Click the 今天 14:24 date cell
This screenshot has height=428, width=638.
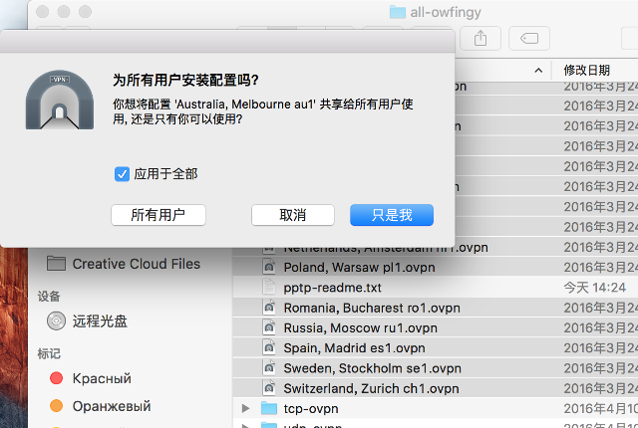click(x=594, y=288)
